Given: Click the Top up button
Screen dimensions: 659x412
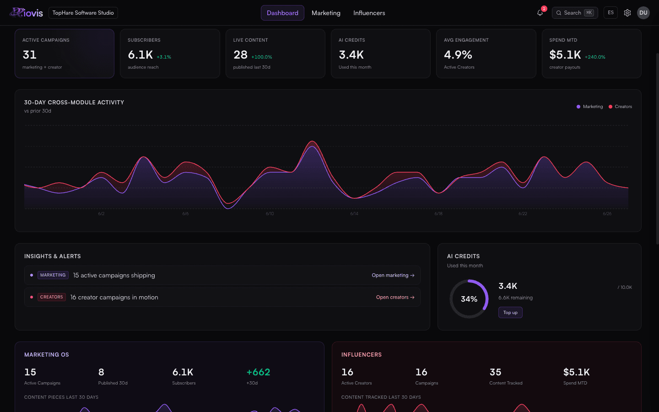Looking at the screenshot, I should [x=510, y=313].
